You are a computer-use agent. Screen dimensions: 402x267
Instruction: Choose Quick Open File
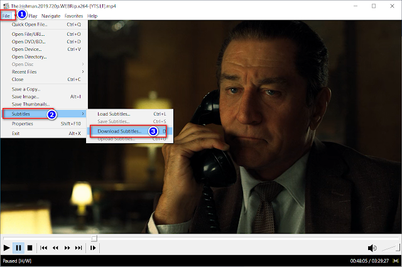point(45,25)
